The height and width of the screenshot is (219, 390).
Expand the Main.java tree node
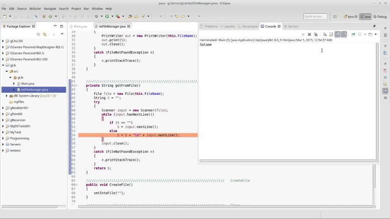(x=14, y=83)
